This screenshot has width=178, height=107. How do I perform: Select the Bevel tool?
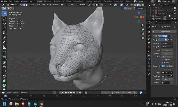click(4, 67)
